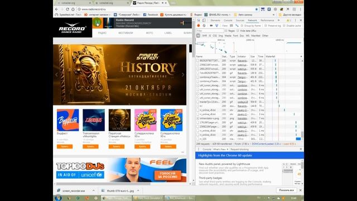Click the network request list scrollbar
The height and width of the screenshot is (201, 357).
pyautogui.click(x=302, y=134)
